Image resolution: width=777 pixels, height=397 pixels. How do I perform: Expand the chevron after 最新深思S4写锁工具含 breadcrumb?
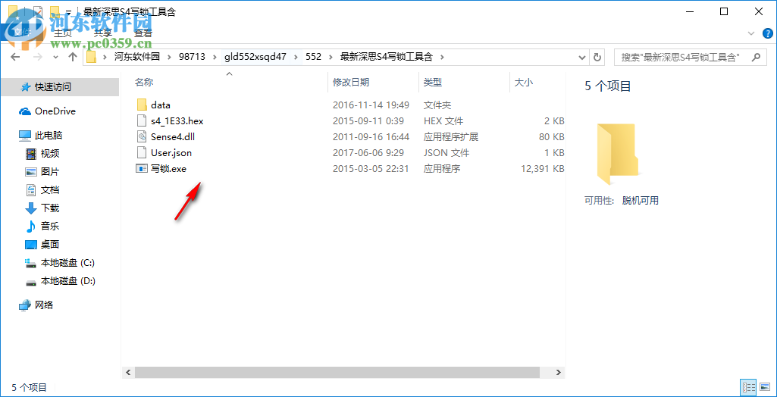pyautogui.click(x=442, y=57)
